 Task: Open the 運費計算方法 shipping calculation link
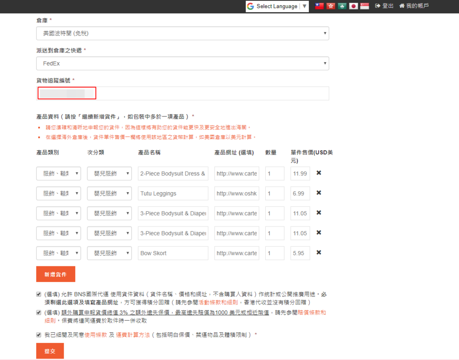point(133,335)
